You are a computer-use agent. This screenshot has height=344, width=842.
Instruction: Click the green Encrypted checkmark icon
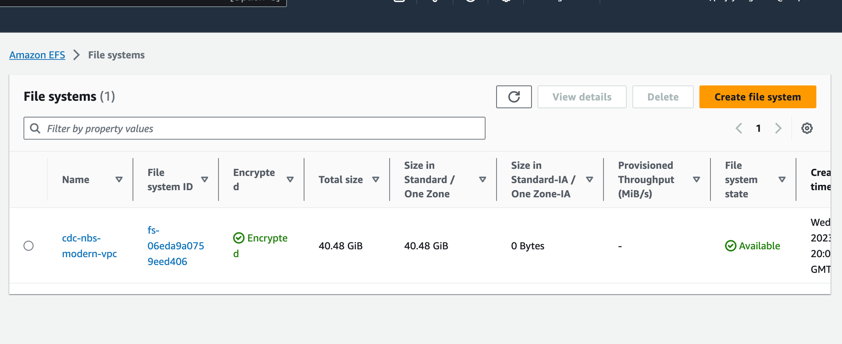coord(239,238)
